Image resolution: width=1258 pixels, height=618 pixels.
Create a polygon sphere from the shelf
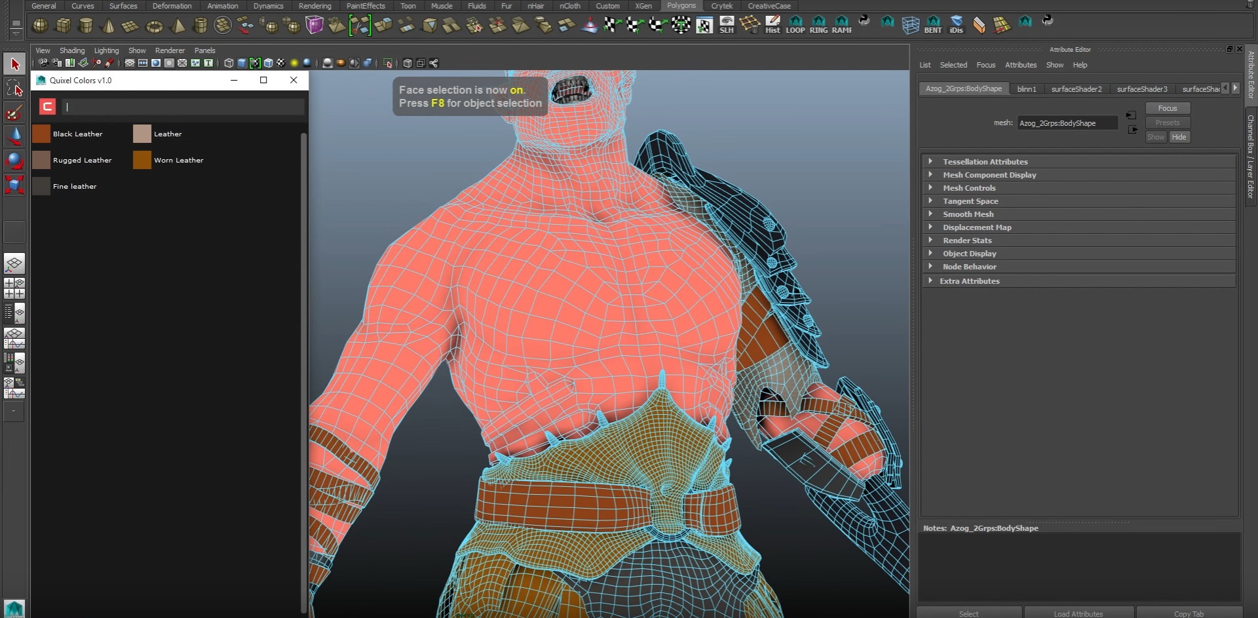[40, 26]
